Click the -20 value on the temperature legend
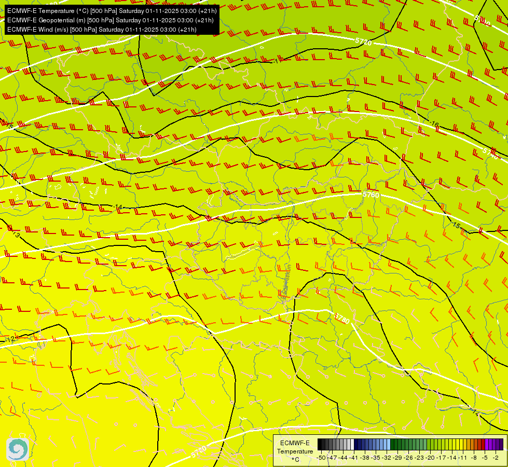 [431, 458]
